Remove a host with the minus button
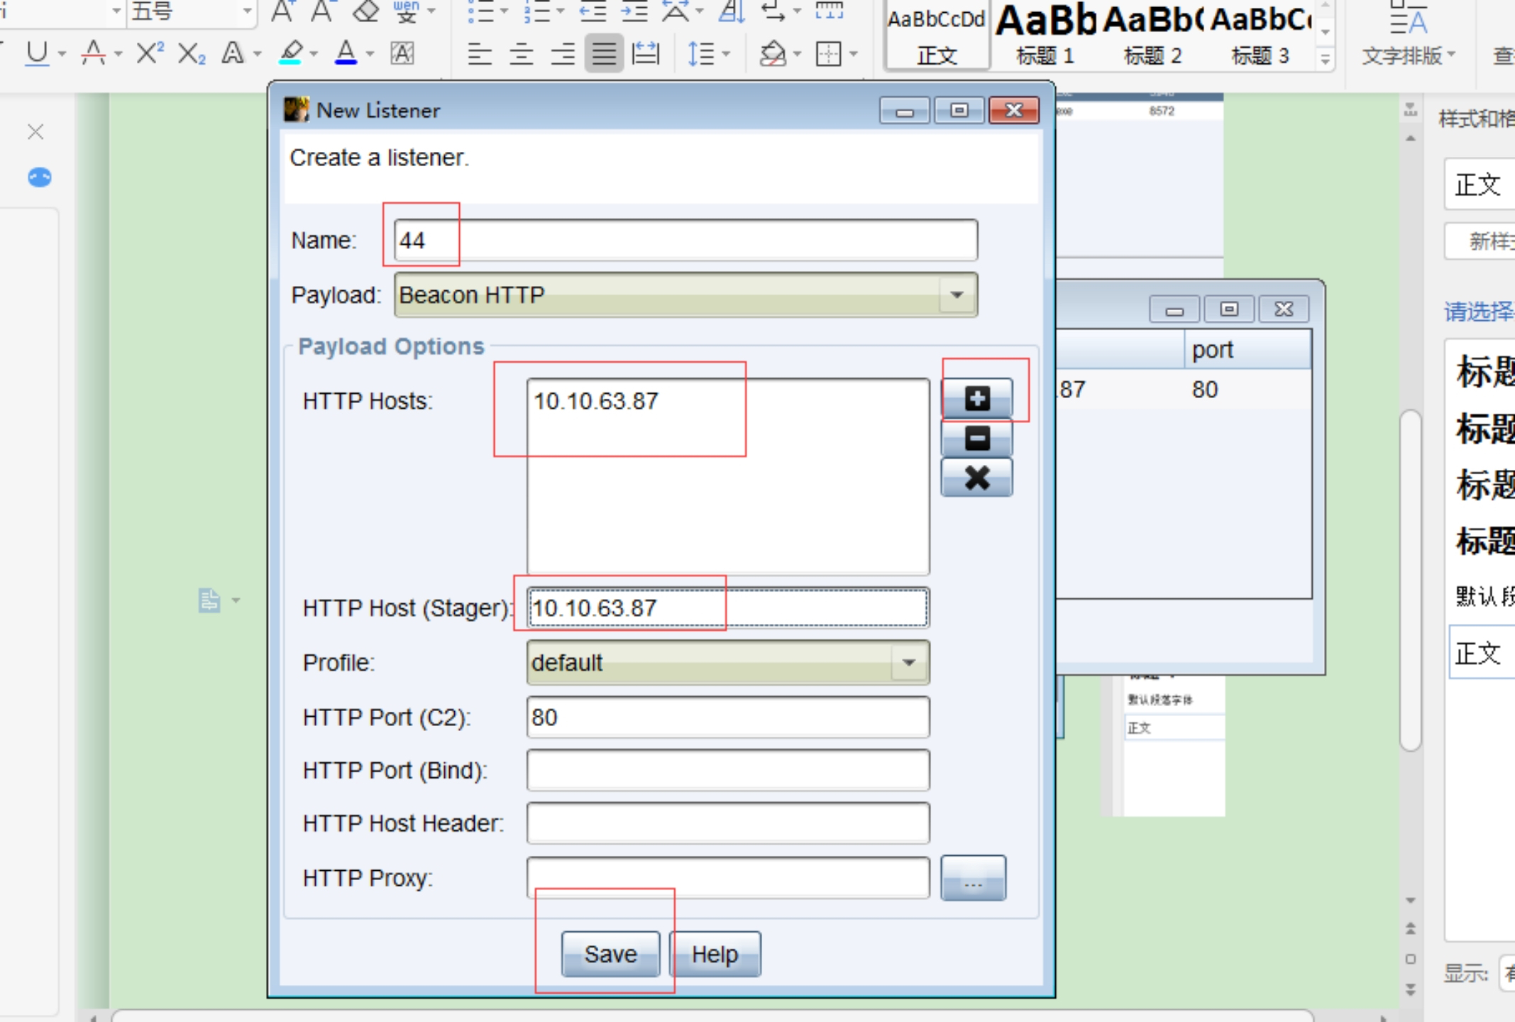This screenshot has width=1515, height=1022. (976, 439)
